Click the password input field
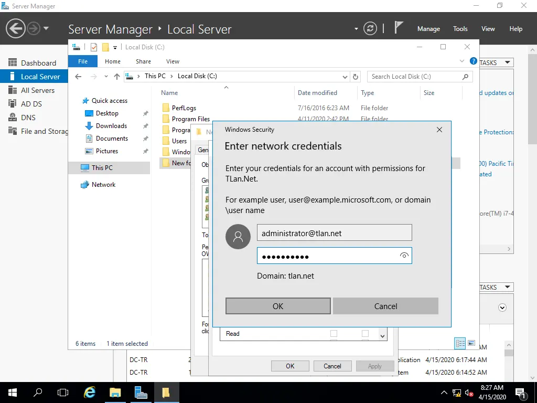Viewport: 537px width, 403px height. point(334,256)
